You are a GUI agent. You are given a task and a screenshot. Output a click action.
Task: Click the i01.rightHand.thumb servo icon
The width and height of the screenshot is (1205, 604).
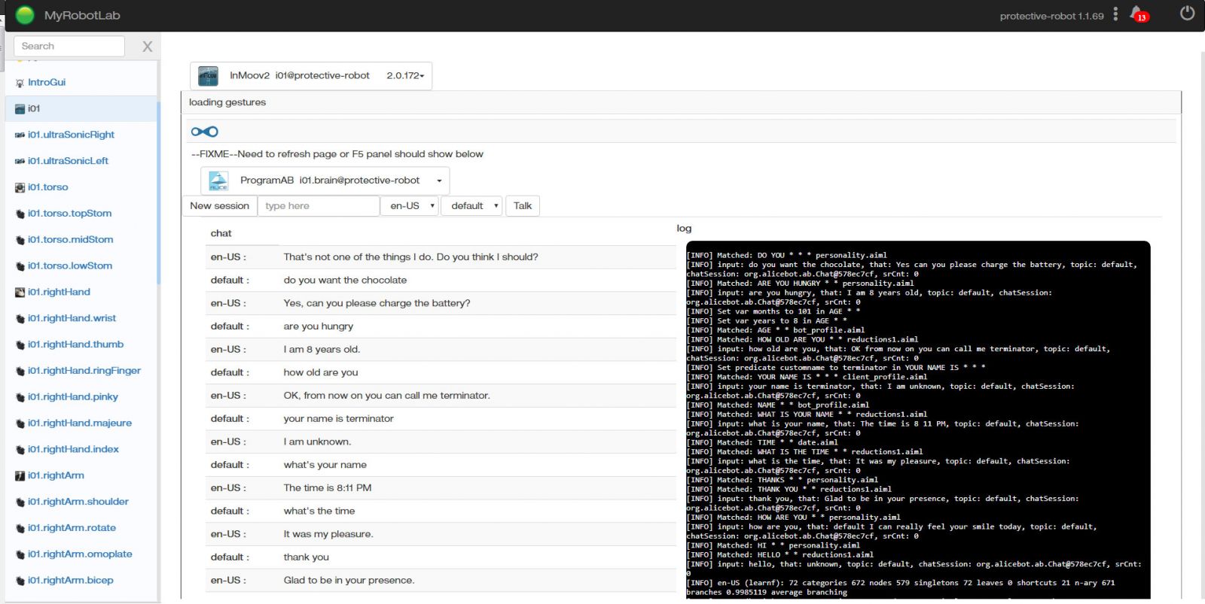[20, 344]
